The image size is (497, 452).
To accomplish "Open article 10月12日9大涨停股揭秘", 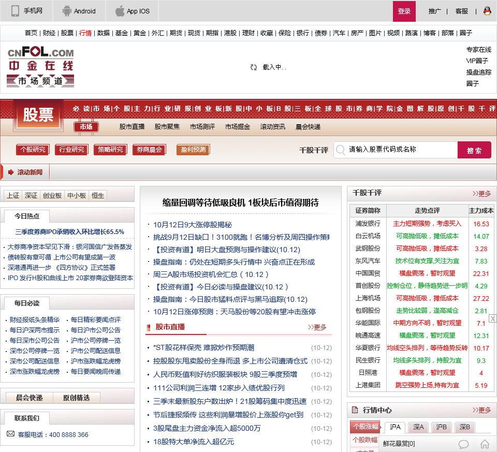I will pyautogui.click(x=193, y=225).
